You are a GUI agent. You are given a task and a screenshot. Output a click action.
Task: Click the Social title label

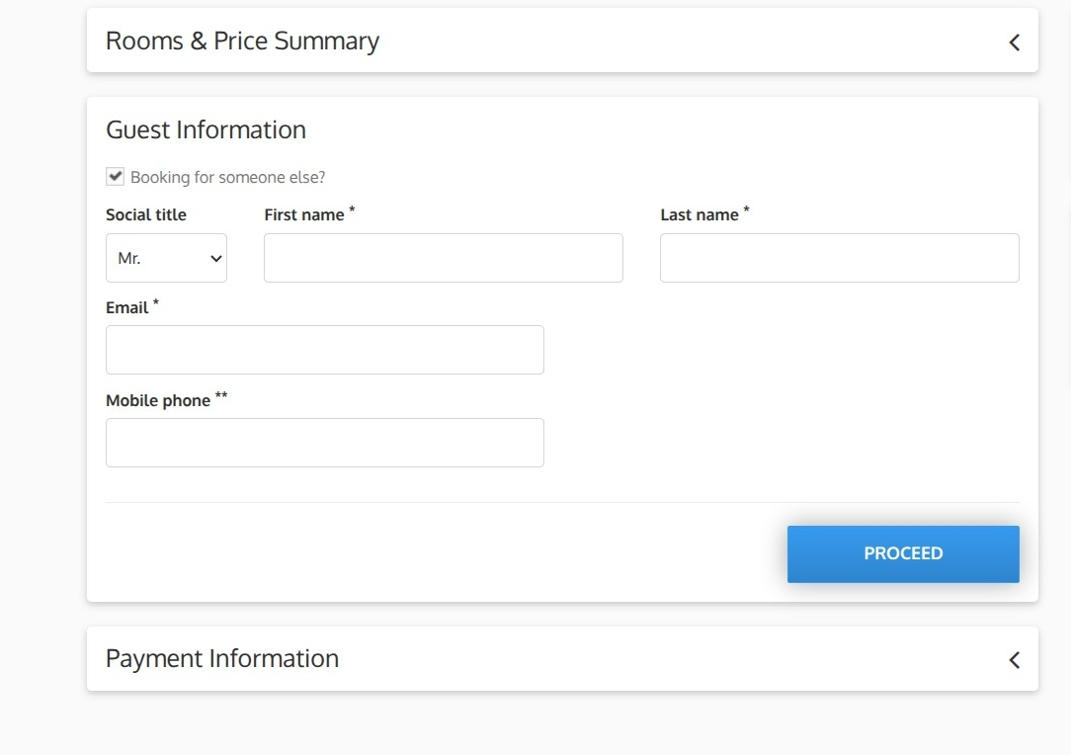coord(145,214)
